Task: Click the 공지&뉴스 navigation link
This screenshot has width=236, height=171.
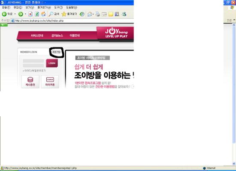Action: point(57,35)
